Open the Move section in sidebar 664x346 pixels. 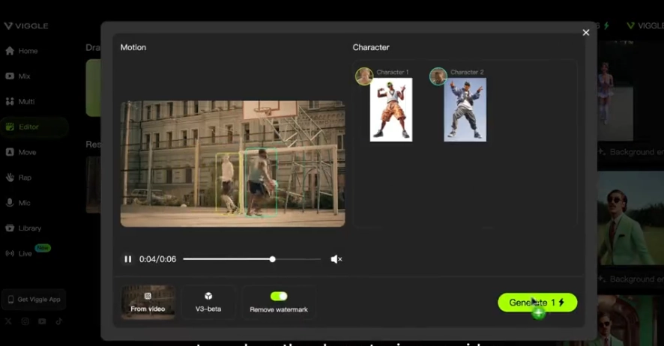click(21, 152)
